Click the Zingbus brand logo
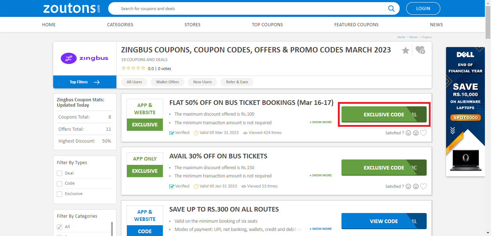This screenshot has width=491, height=236. (84, 58)
